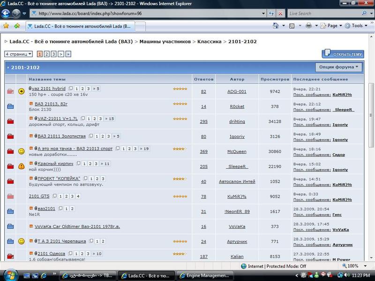Stop loading with the red X icon

pyautogui.click(x=280, y=14)
